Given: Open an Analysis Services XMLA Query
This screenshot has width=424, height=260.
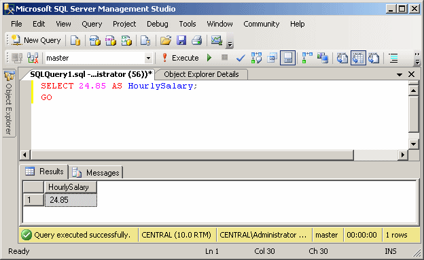Looking at the screenshot, I should point(126,40).
